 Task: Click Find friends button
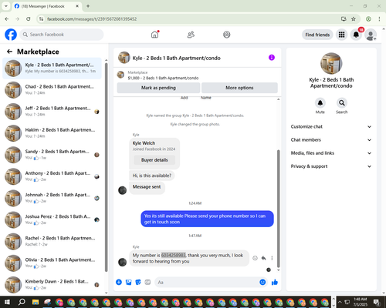317,35
